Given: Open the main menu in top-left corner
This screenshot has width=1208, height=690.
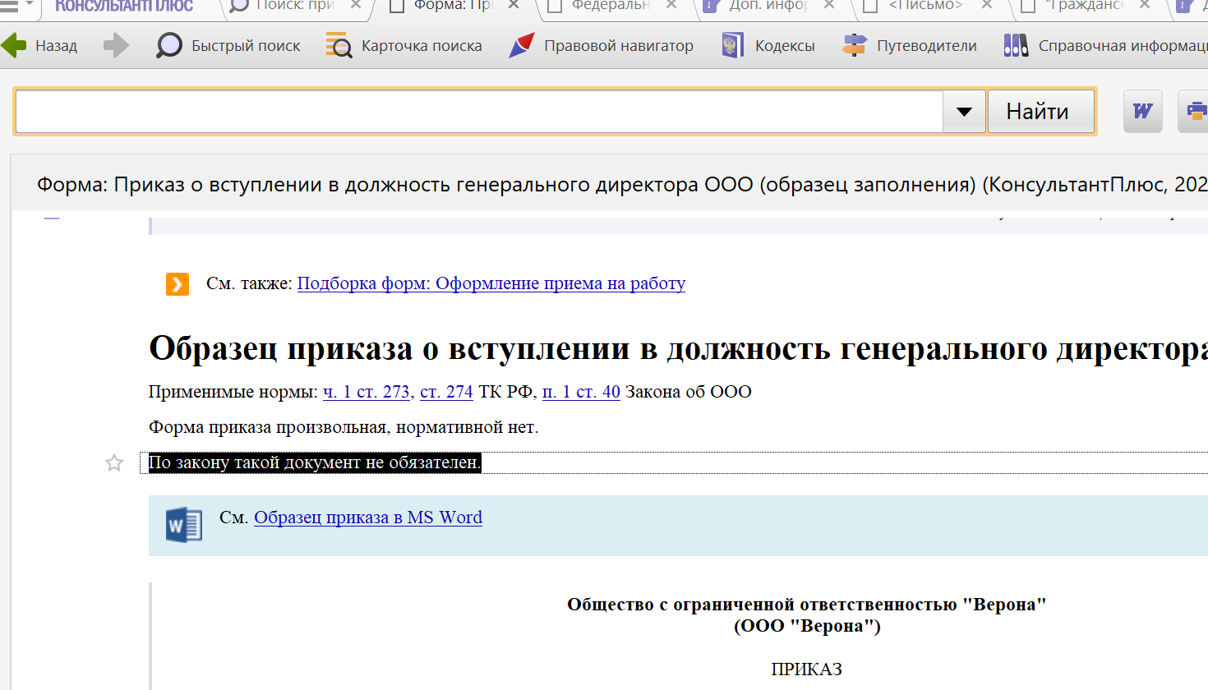Looking at the screenshot, I should 9,6.
